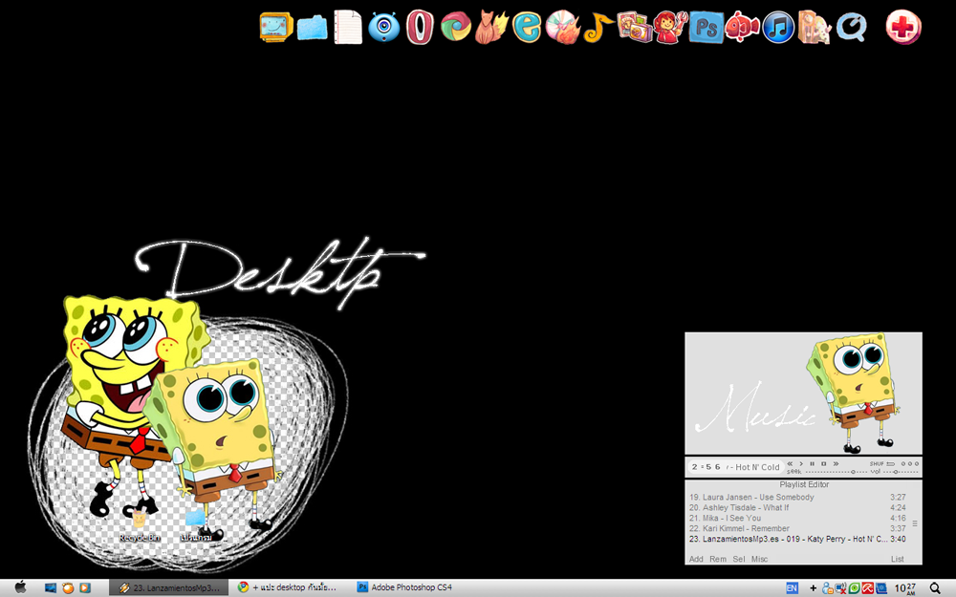Open the yellow computer monitor dock icon
The image size is (956, 597).
click(275, 27)
